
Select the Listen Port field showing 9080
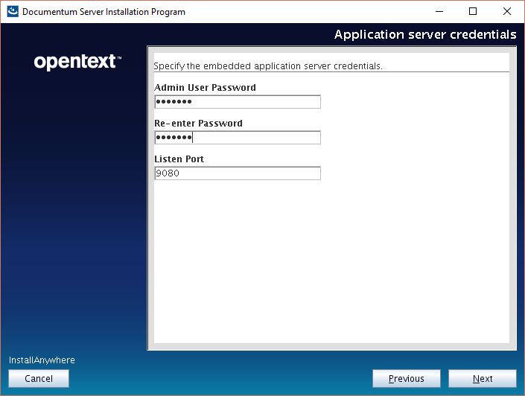[237, 173]
